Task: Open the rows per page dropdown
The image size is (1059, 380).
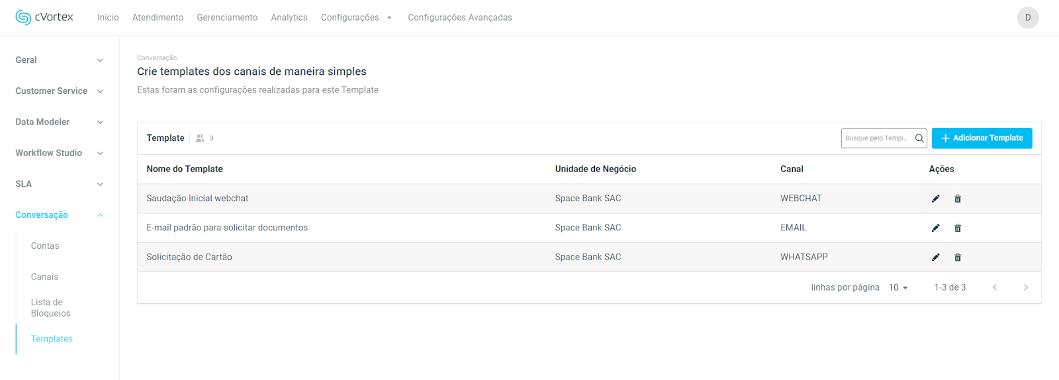Action: tap(898, 287)
